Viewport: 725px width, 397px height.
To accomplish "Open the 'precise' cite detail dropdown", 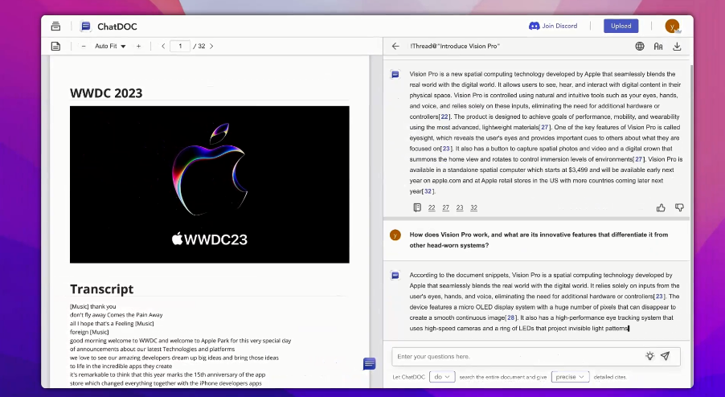I will [x=570, y=377].
